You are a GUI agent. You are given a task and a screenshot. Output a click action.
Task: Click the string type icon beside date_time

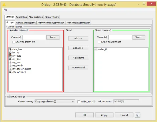[10, 49]
